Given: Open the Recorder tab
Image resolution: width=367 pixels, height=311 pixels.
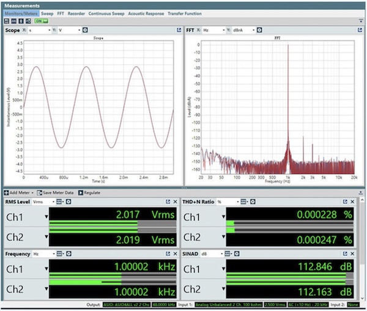Looking at the screenshot, I should pos(76,13).
